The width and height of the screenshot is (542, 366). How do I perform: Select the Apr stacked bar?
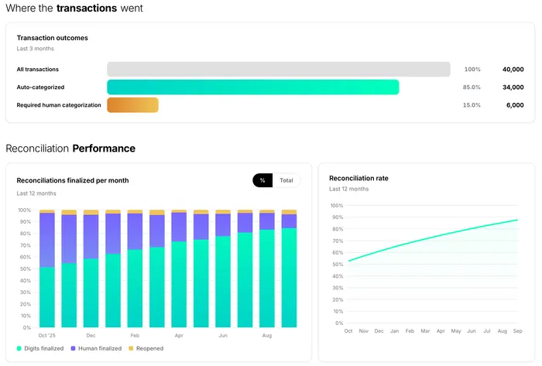[179, 269]
